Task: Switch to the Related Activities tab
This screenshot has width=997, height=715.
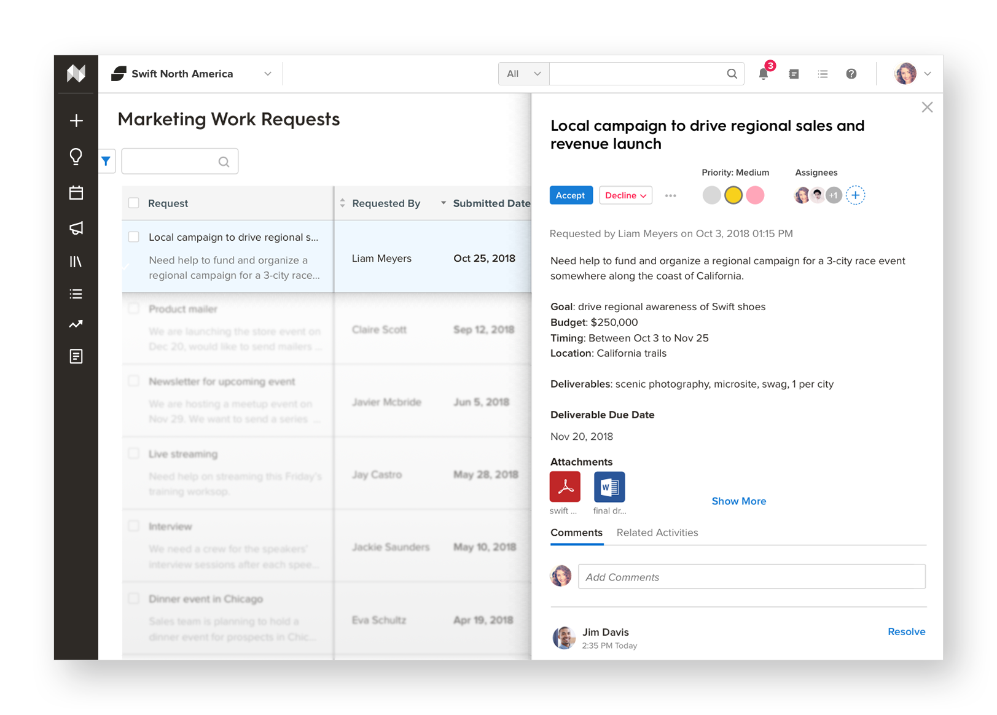Action: [657, 533]
